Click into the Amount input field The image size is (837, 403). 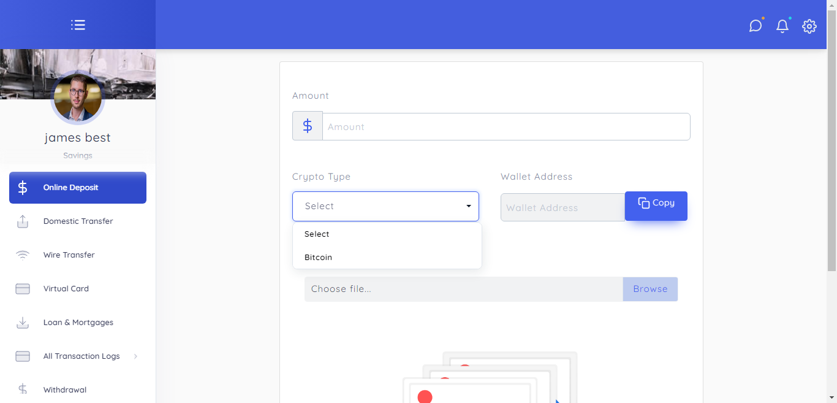[506, 127]
